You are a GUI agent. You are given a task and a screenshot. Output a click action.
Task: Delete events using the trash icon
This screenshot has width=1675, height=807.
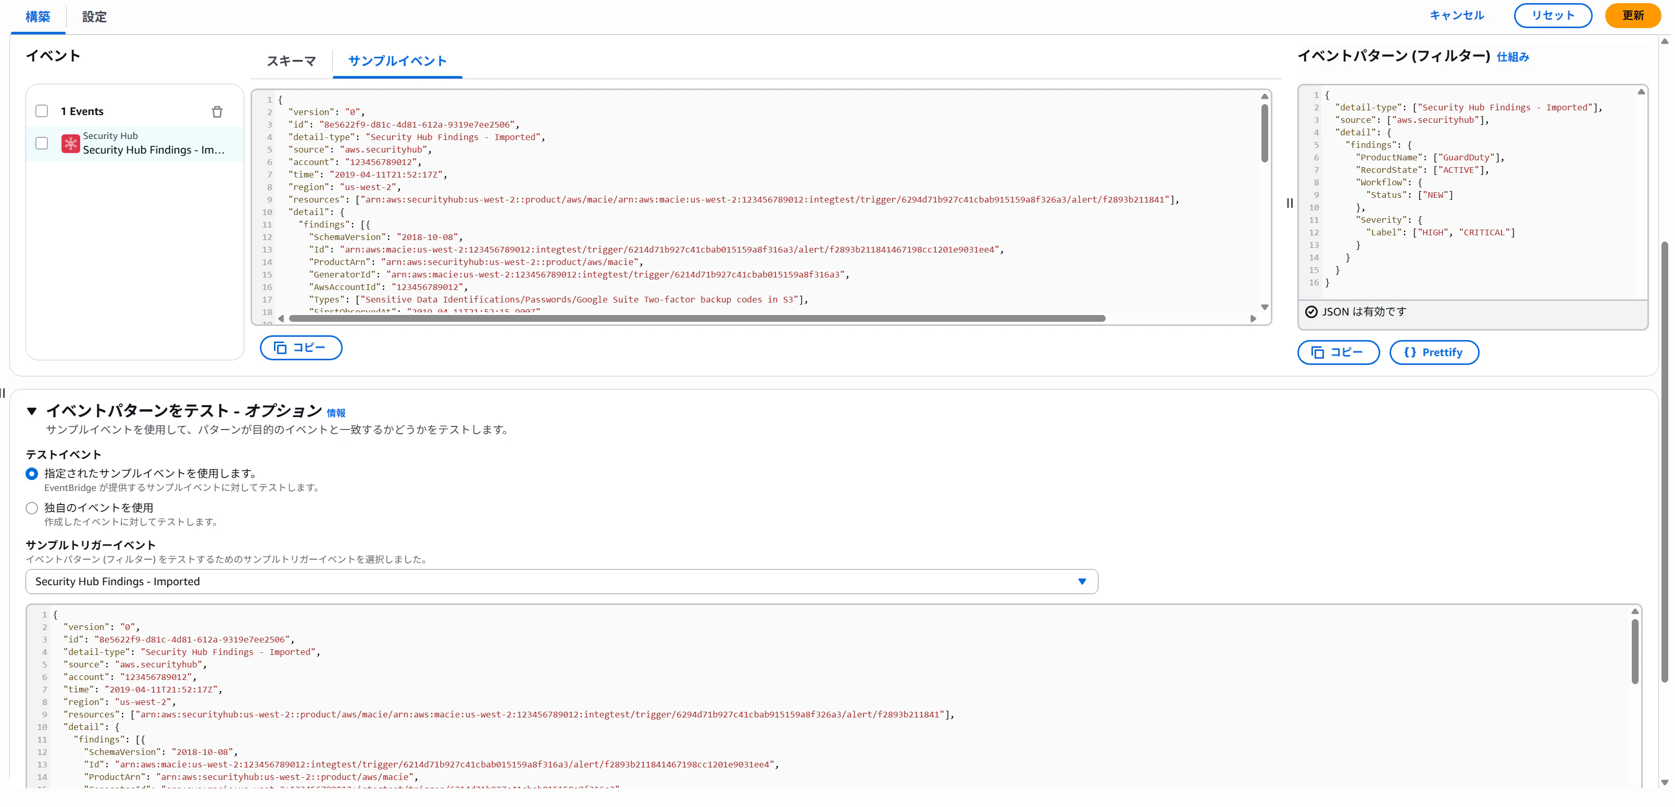click(x=217, y=112)
